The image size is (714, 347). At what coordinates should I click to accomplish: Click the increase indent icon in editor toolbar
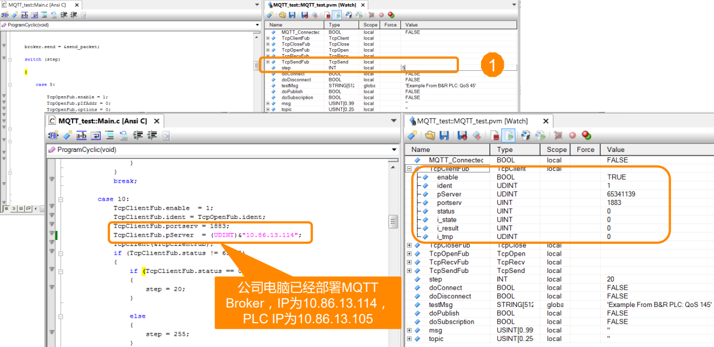(138, 135)
